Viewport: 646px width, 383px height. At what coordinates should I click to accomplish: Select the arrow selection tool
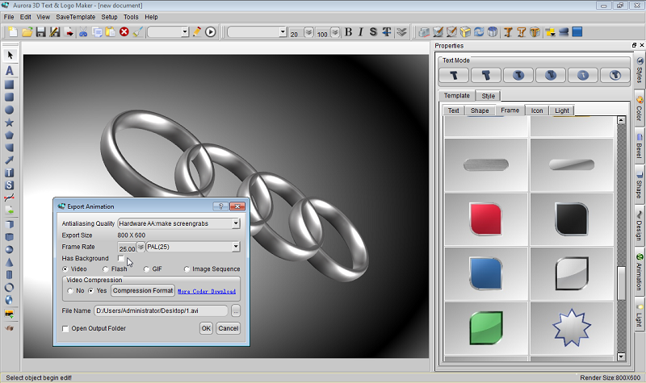pyautogui.click(x=10, y=55)
